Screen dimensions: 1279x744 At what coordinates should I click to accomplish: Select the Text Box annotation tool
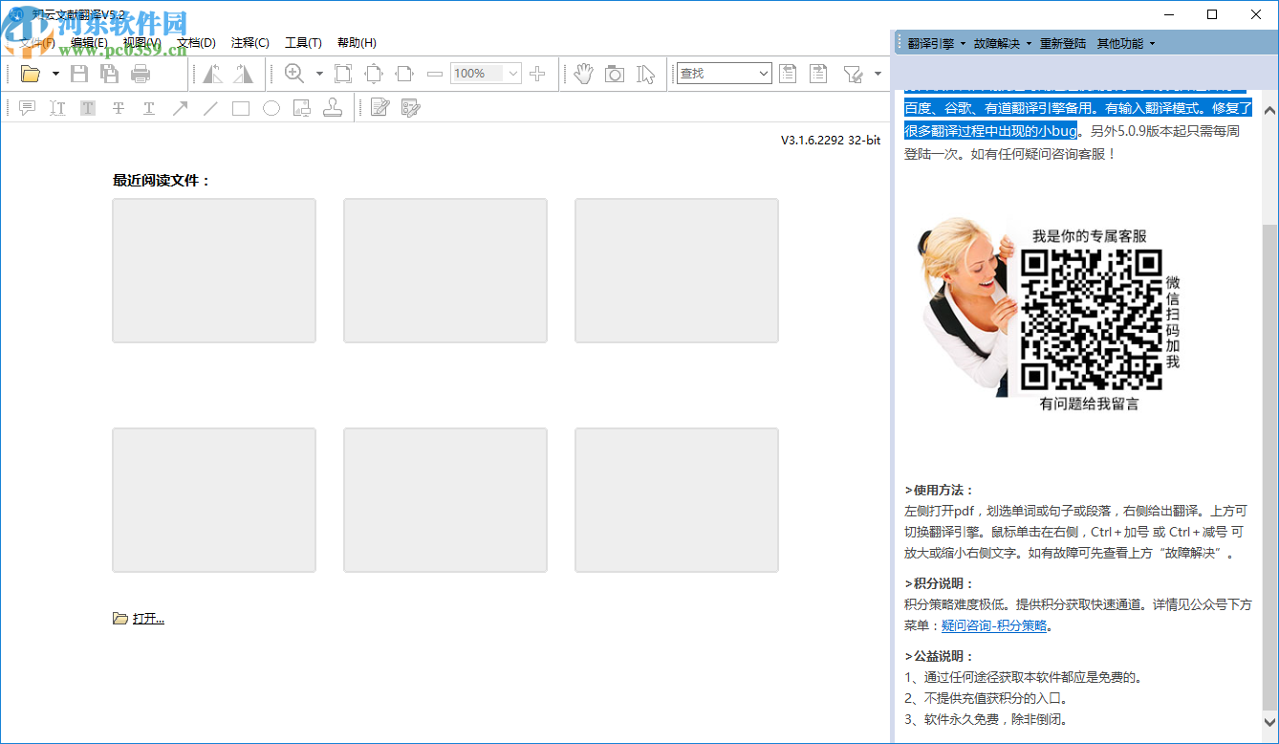(x=57, y=108)
